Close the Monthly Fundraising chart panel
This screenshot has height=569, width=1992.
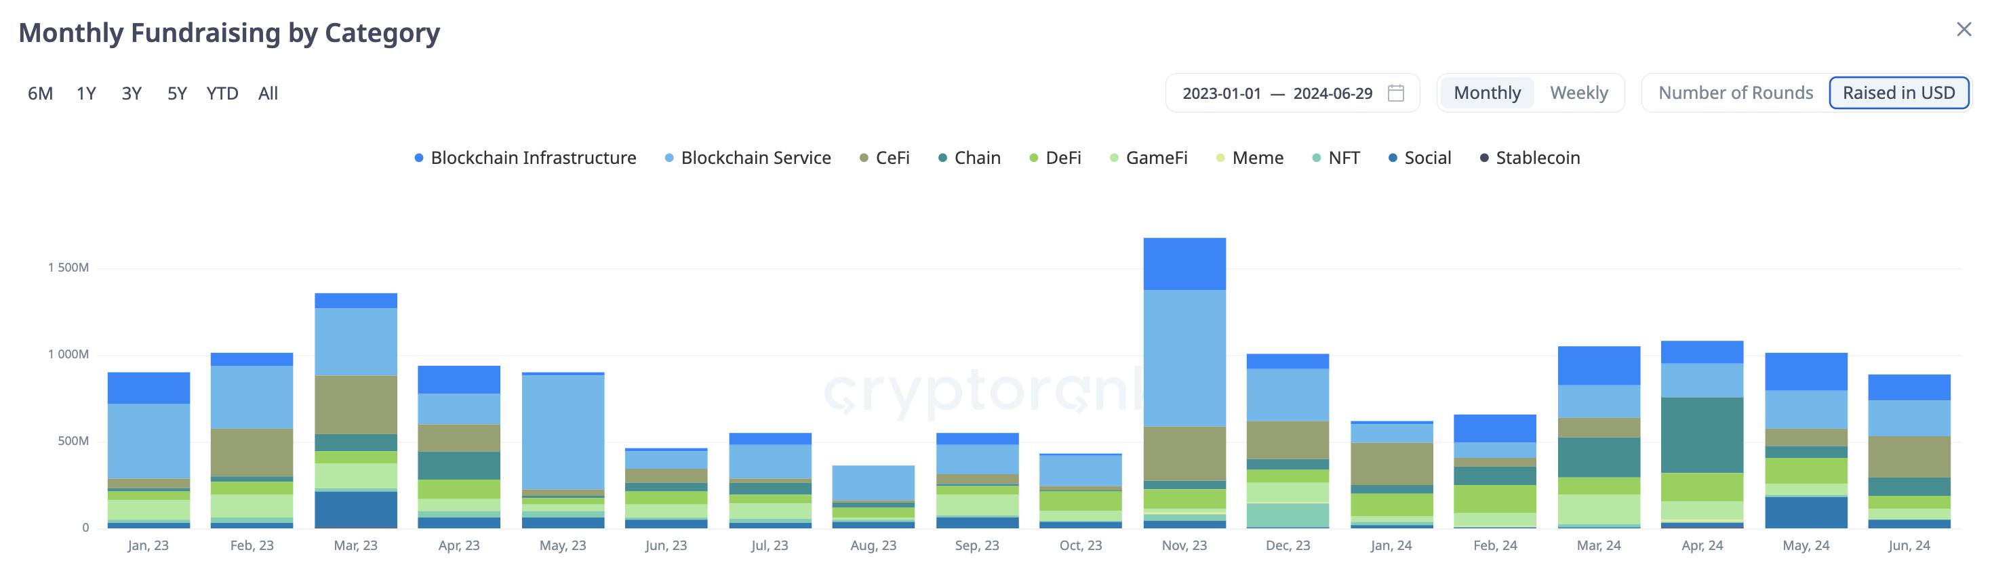pos(1964,29)
